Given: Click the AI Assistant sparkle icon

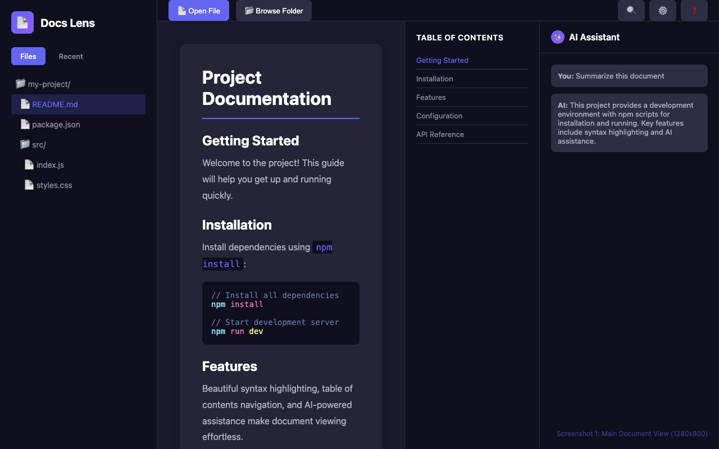Looking at the screenshot, I should pyautogui.click(x=558, y=37).
